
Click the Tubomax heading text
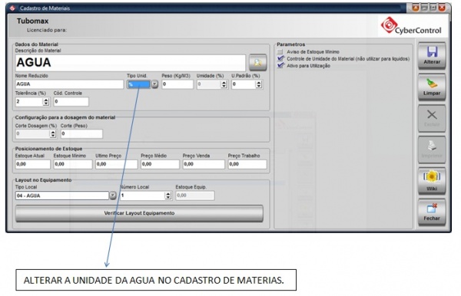click(32, 21)
